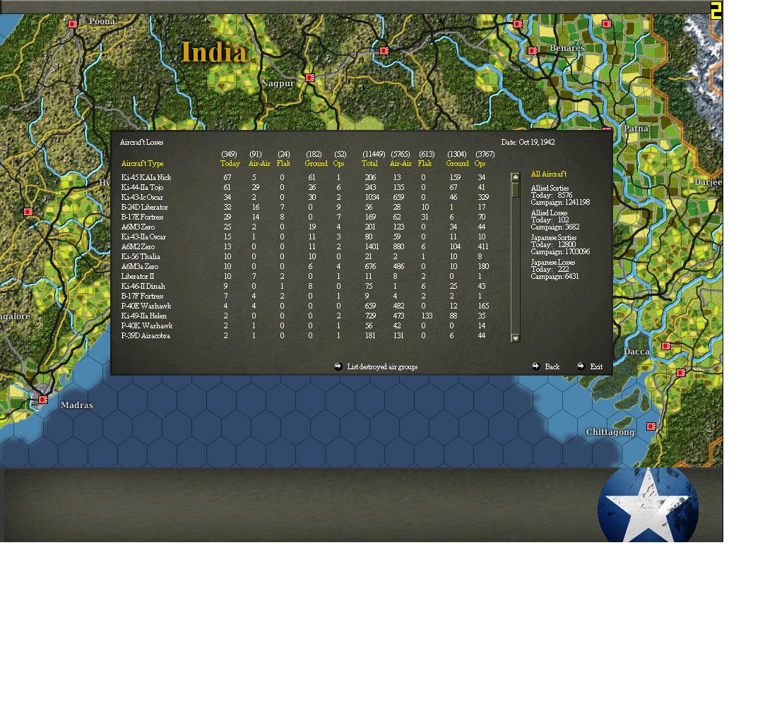
Task: Select the P-39D Airacobra row
Action: click(304, 336)
